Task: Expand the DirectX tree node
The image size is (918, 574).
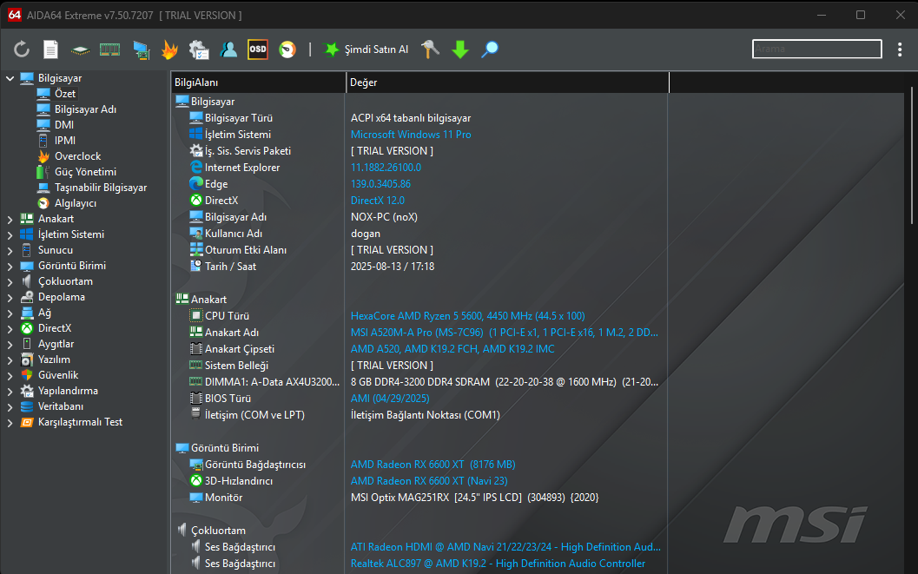Action: 10,329
